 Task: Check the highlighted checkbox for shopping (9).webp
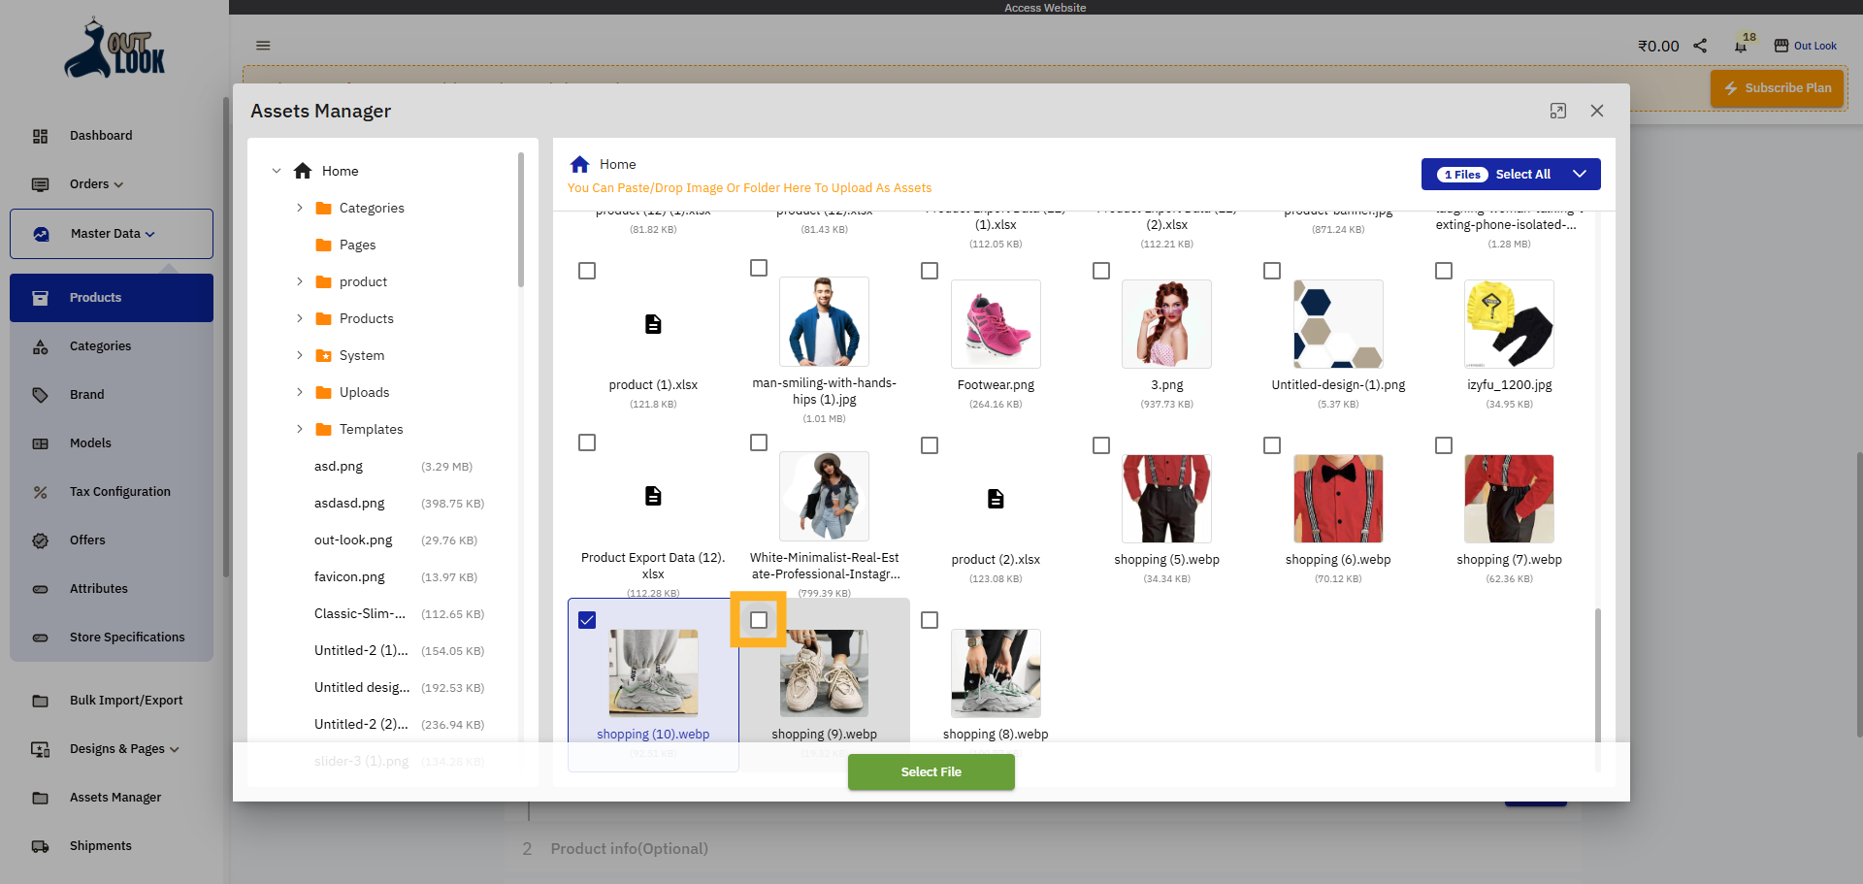coord(758,619)
